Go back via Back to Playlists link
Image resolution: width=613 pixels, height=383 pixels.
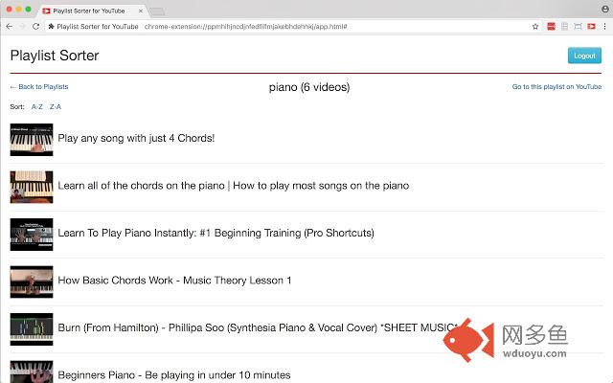(39, 87)
